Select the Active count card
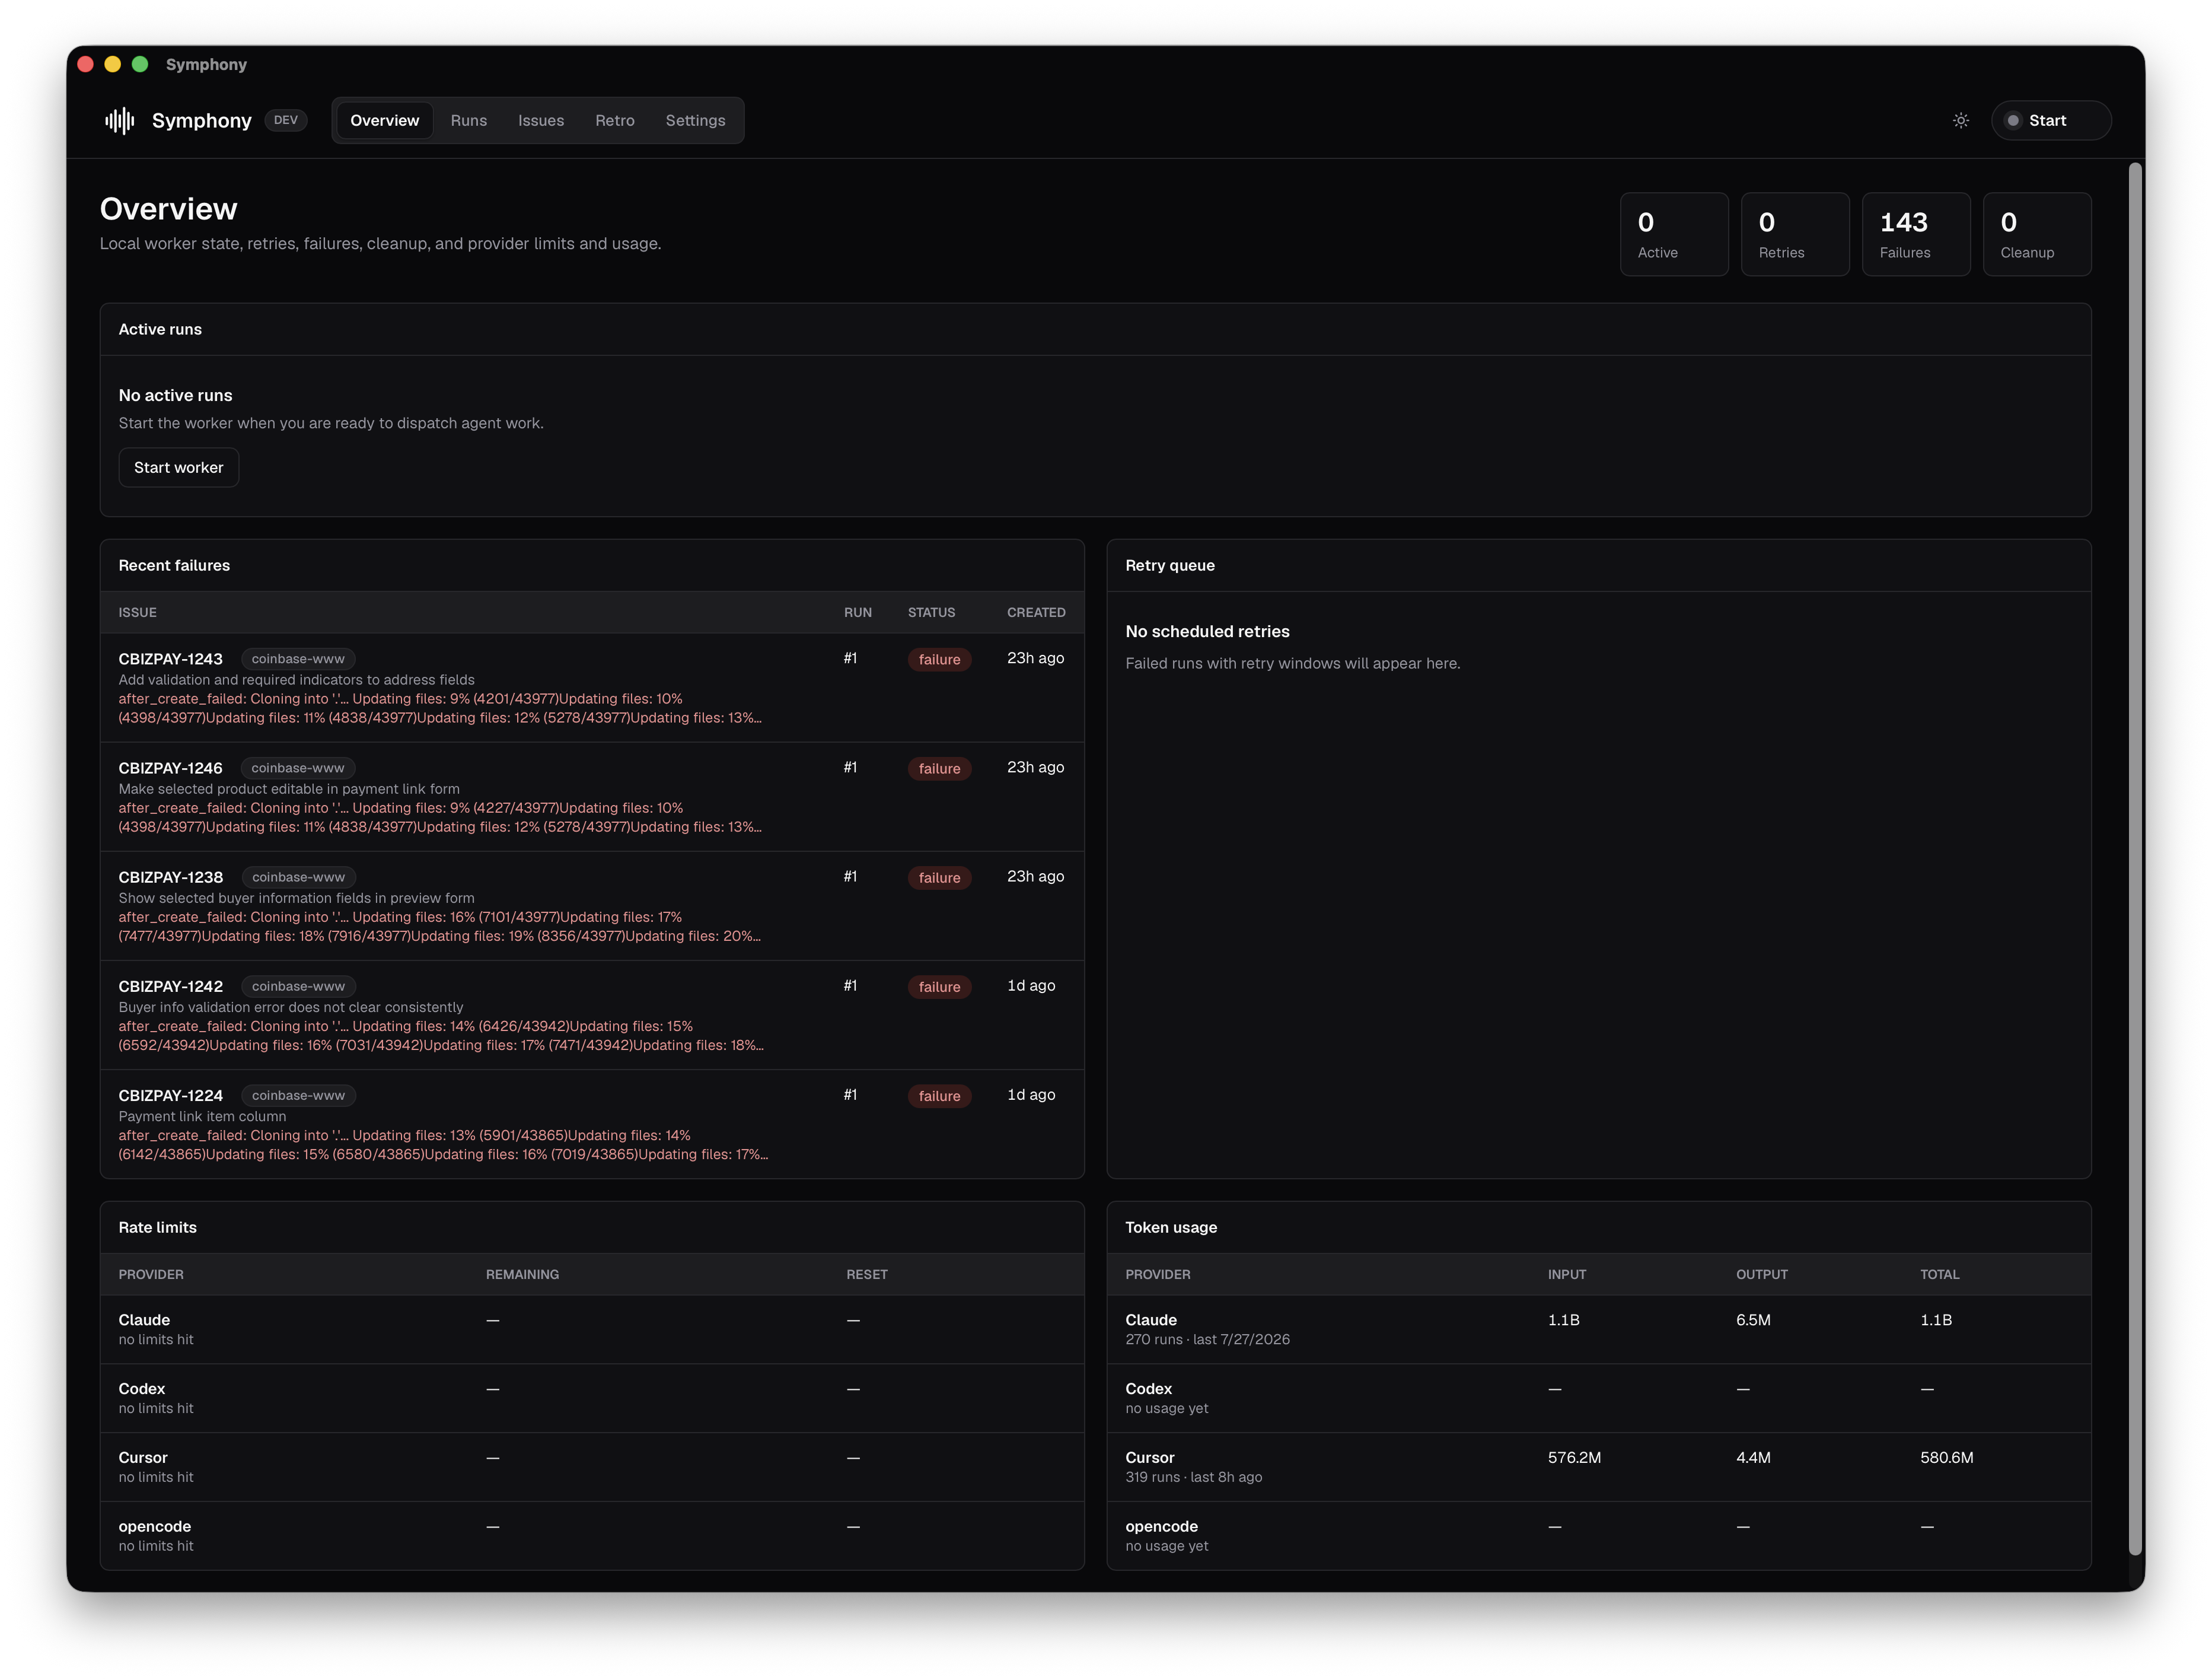Screen dimensions: 2212x1680 tap(1674, 234)
